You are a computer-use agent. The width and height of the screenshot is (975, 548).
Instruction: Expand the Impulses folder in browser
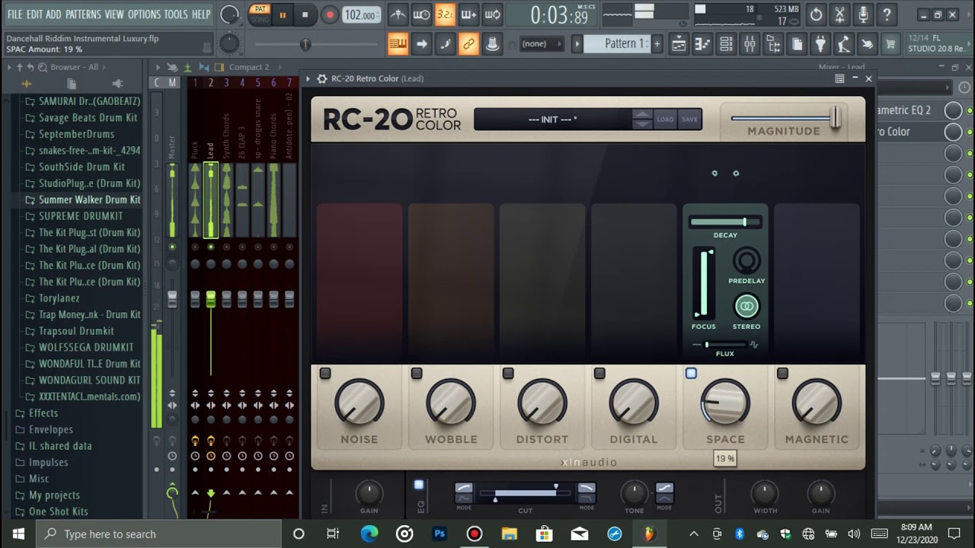click(41, 462)
